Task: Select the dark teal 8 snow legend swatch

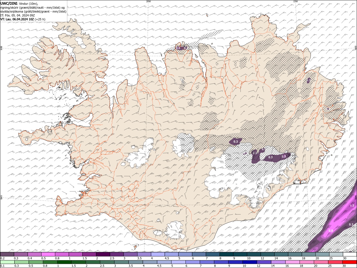Action: click(227, 254)
